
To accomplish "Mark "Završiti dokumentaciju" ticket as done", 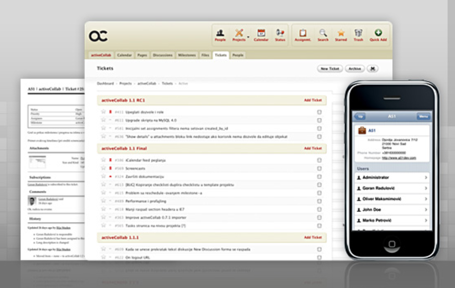I will [x=319, y=177].
